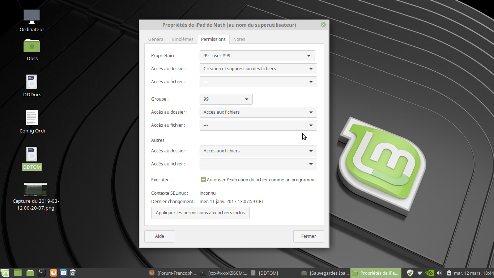Open the volume control in tray
The image size is (494, 278).
click(x=439, y=273)
